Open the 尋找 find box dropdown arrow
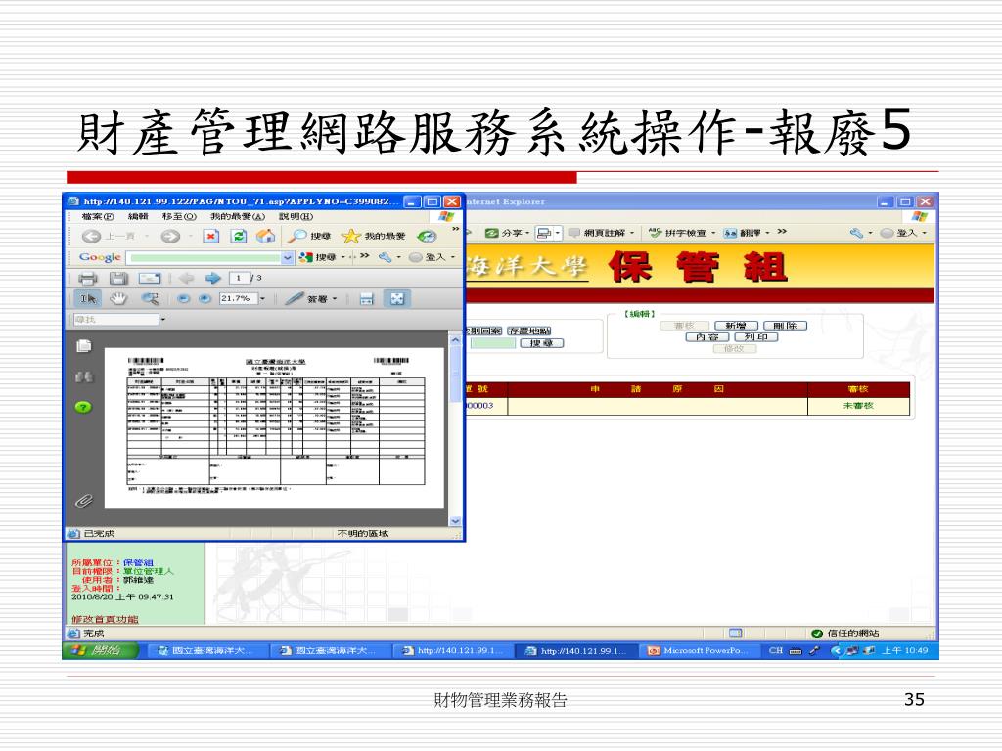 click(163, 320)
